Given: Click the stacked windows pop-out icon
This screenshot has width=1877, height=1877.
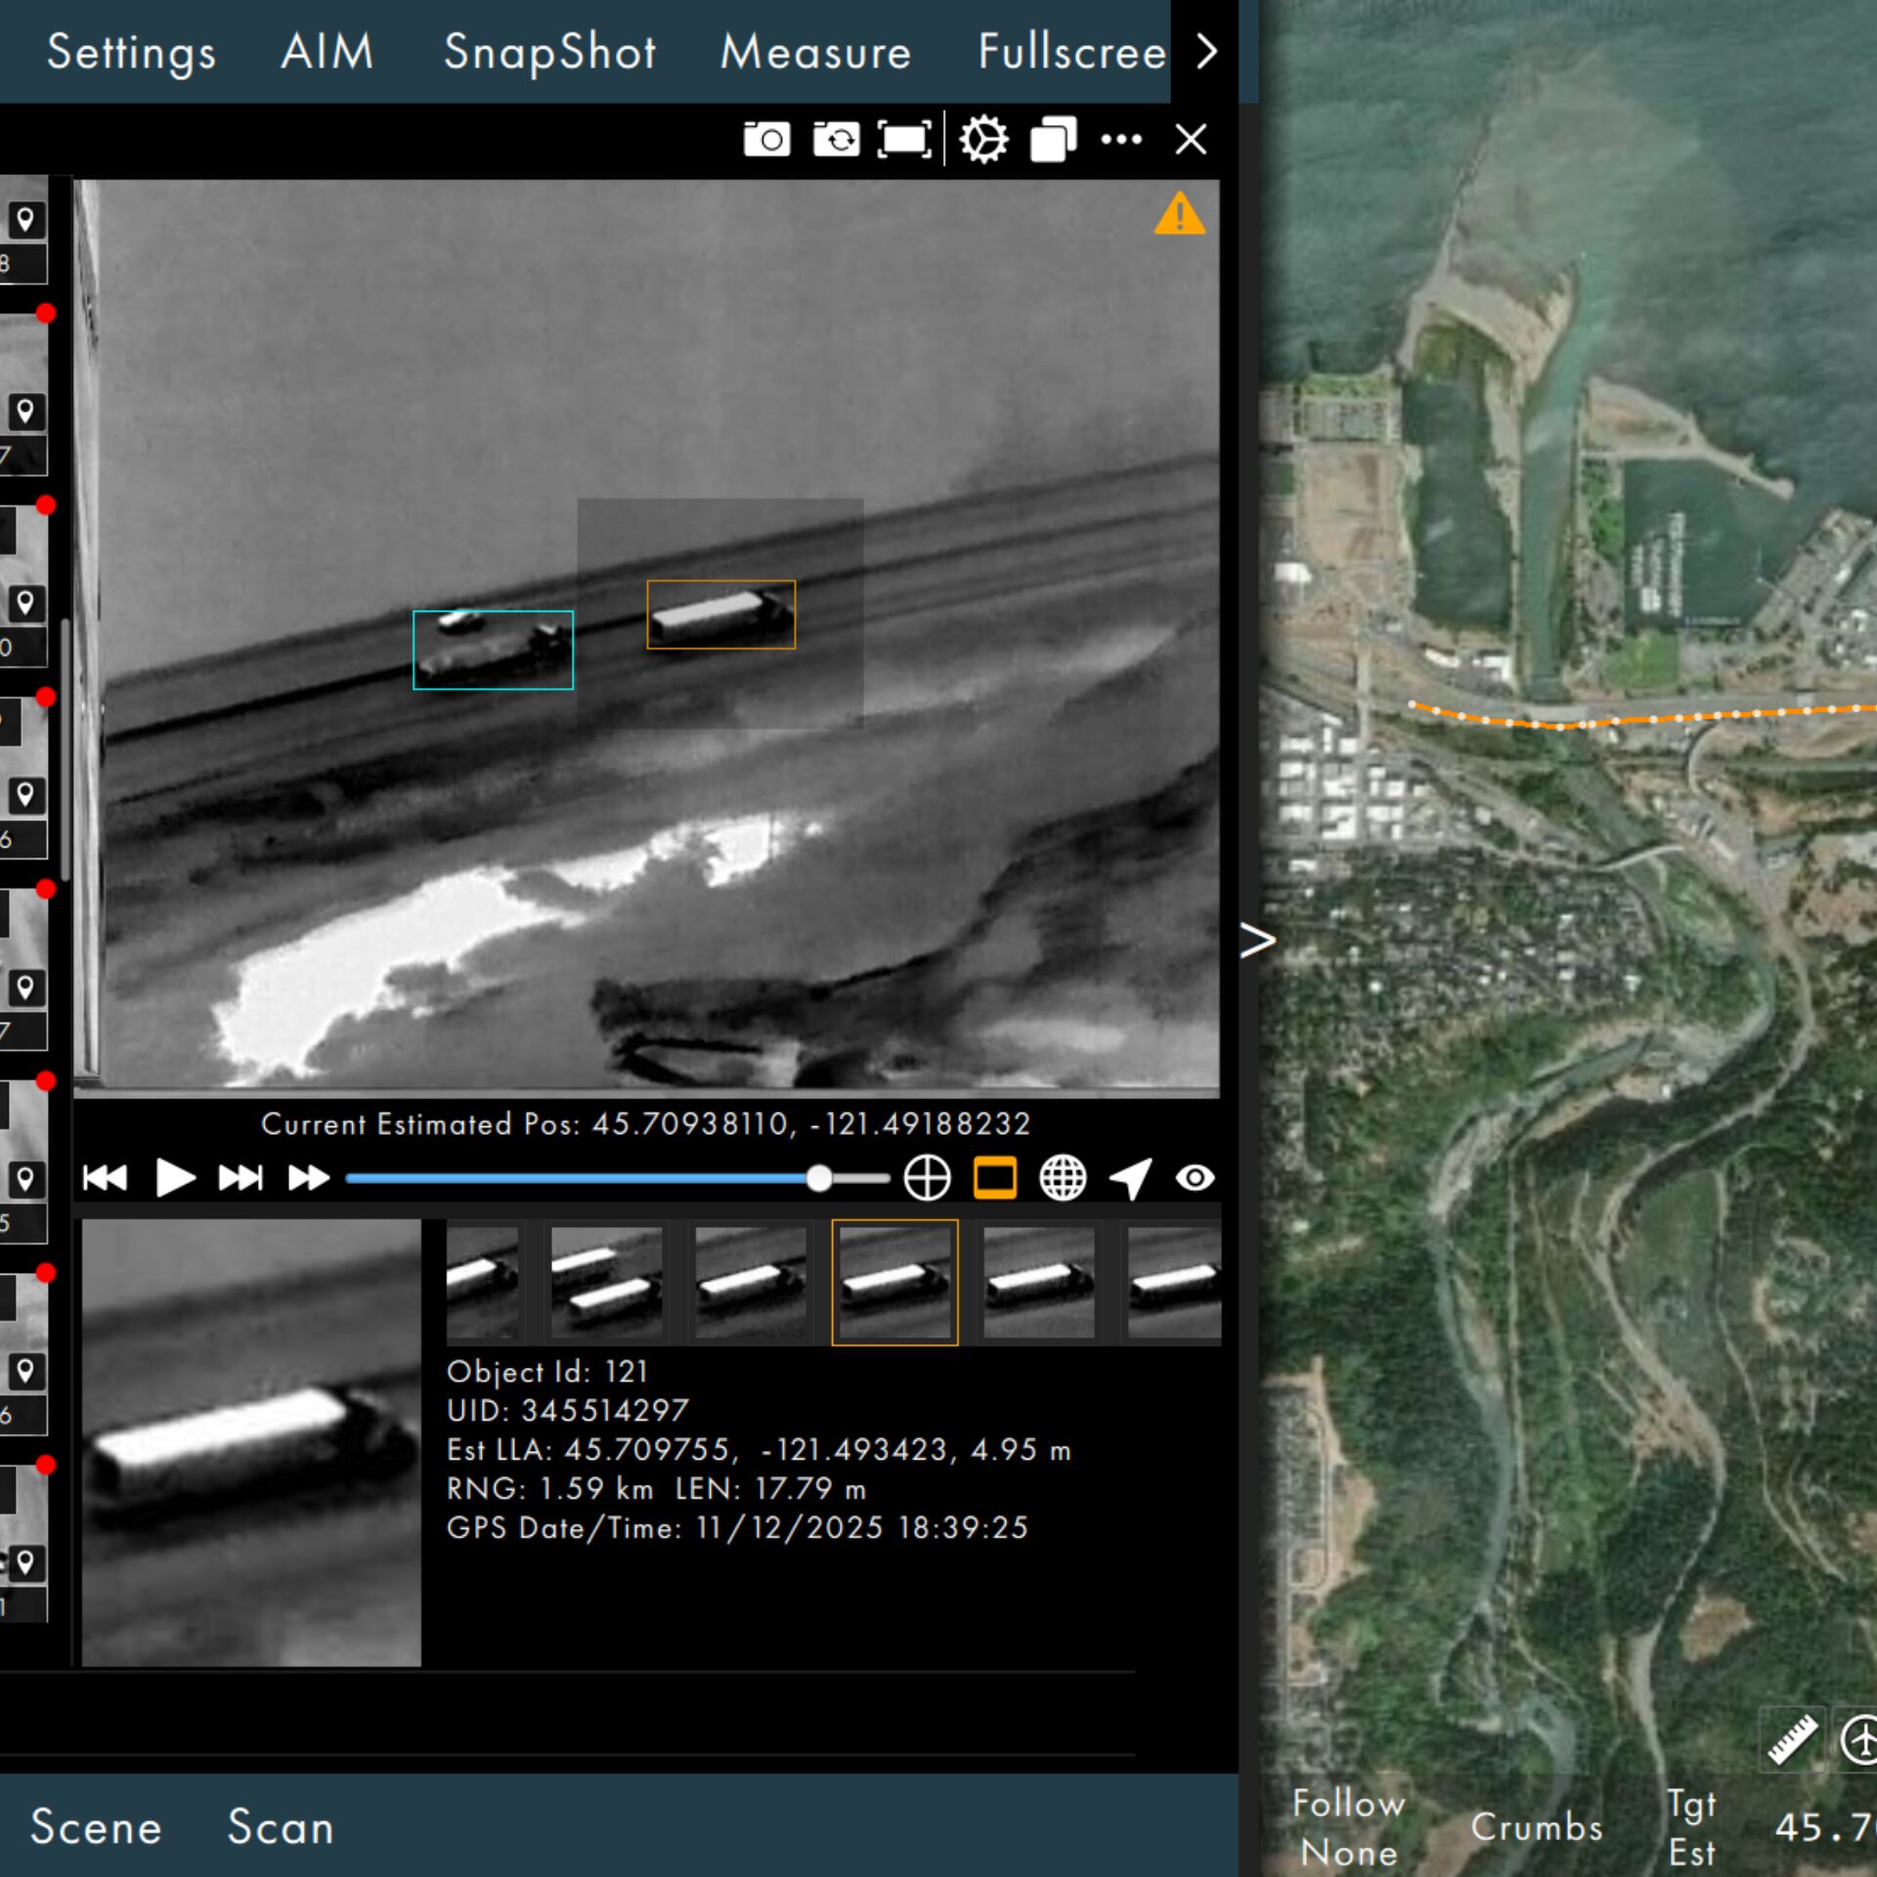Looking at the screenshot, I should [1053, 140].
